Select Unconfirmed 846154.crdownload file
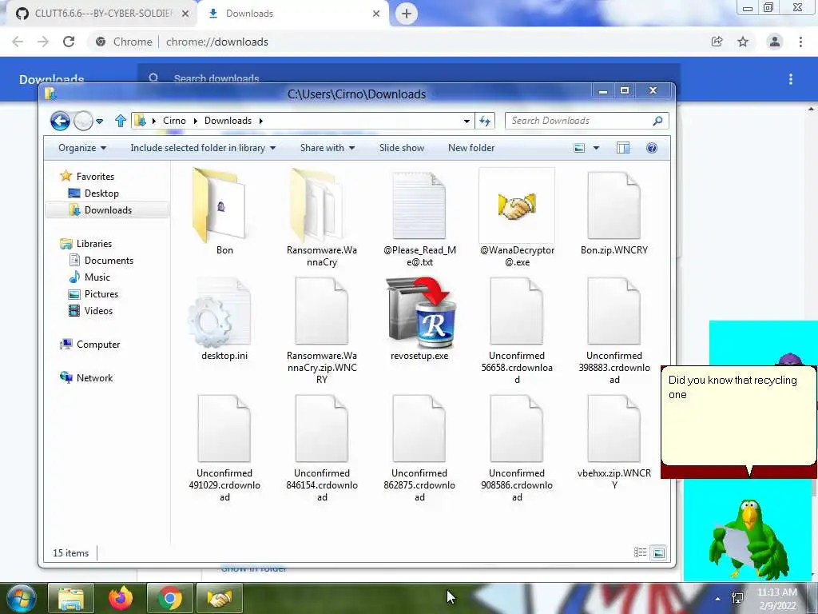This screenshot has width=818, height=614. tap(321, 448)
